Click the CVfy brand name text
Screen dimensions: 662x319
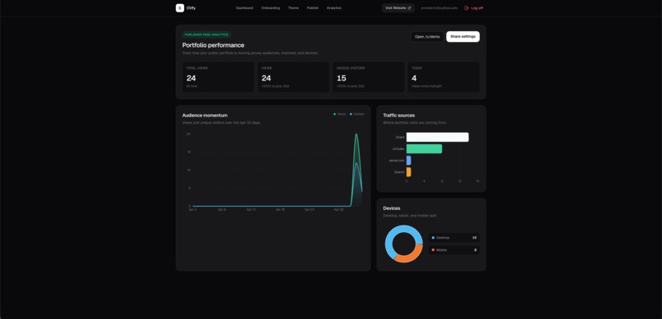click(x=191, y=8)
